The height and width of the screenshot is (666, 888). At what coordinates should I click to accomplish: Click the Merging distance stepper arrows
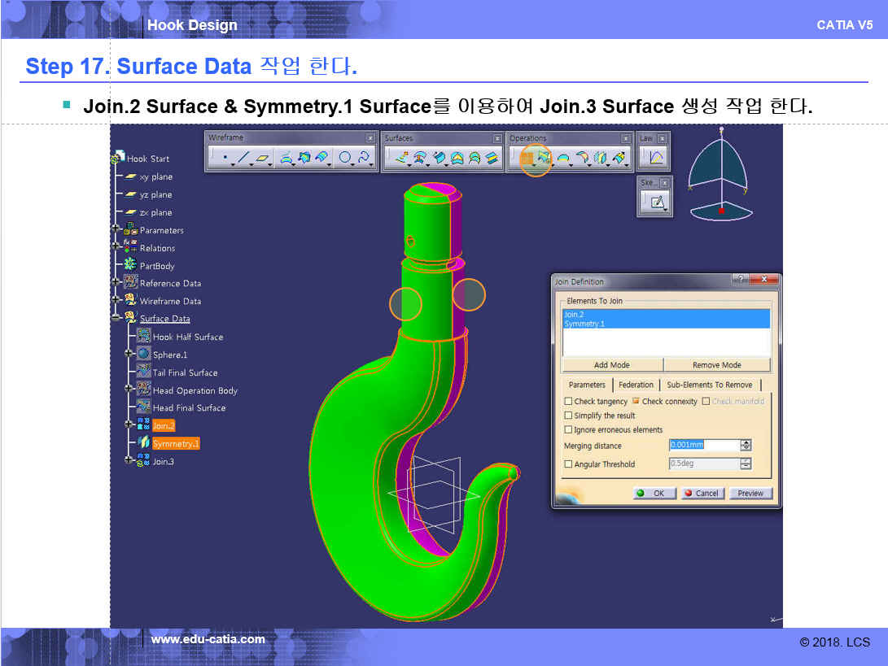coord(746,446)
